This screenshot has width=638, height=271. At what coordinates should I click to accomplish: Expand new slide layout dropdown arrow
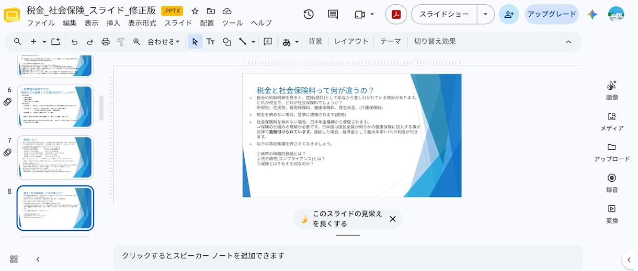click(x=44, y=42)
